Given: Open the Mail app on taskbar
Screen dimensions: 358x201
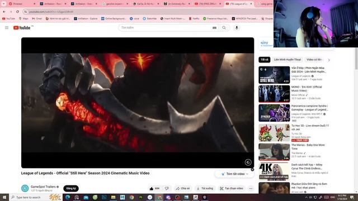Looking at the screenshot, I should (x=86, y=197).
